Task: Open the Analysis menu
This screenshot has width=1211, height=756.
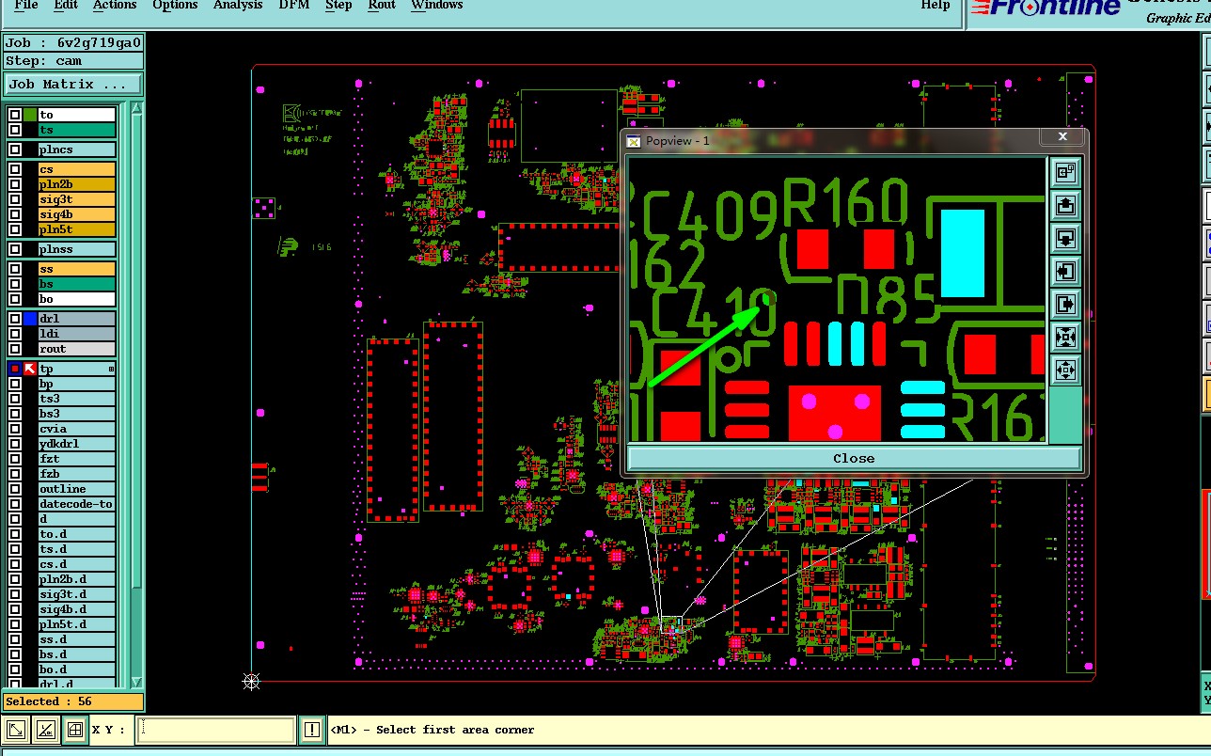Action: click(238, 6)
